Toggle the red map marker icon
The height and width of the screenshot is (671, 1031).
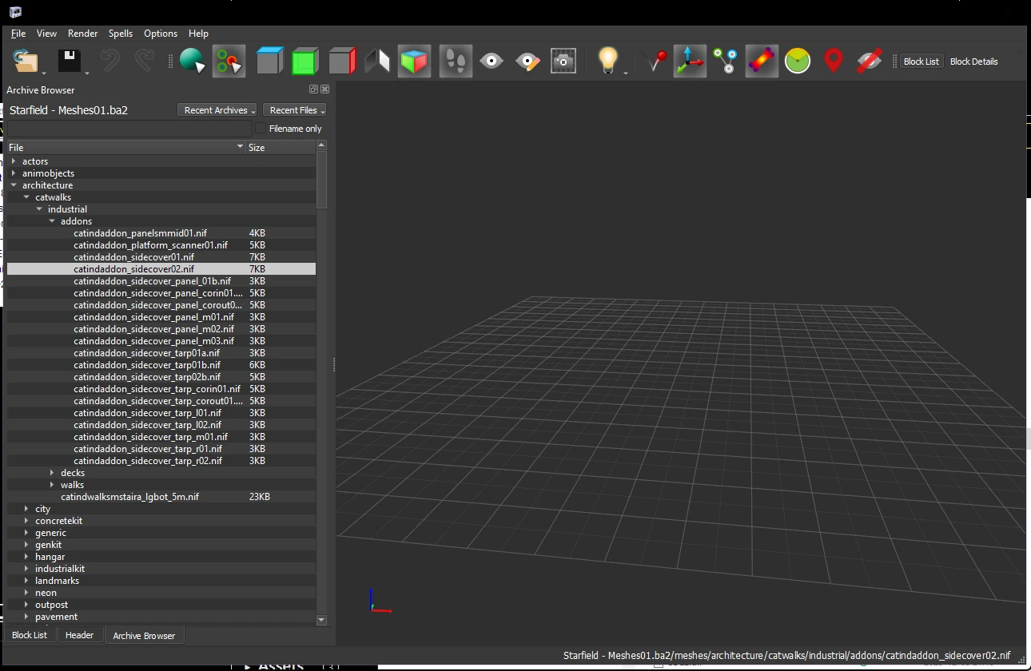(x=834, y=61)
